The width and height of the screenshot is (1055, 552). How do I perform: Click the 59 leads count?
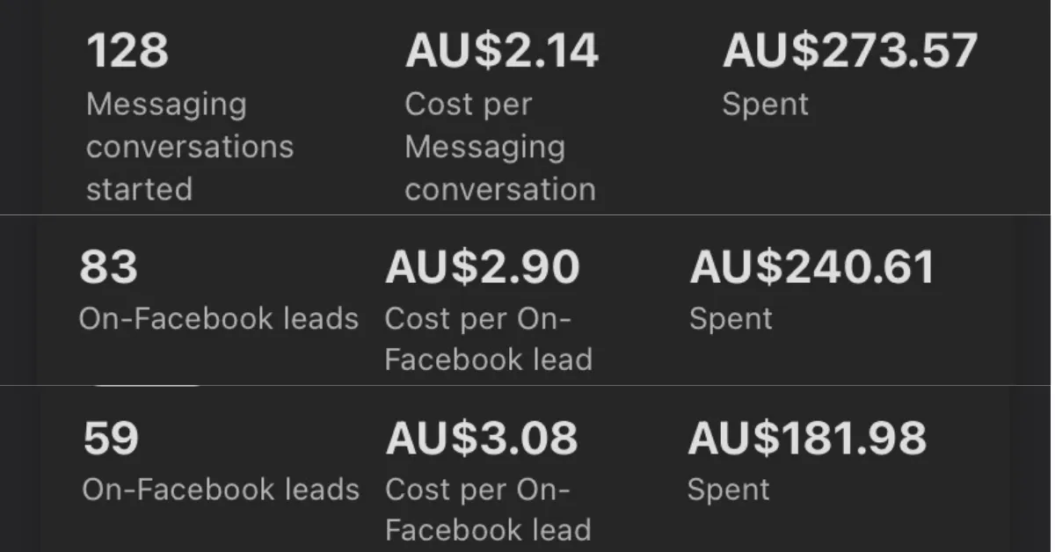coord(111,439)
